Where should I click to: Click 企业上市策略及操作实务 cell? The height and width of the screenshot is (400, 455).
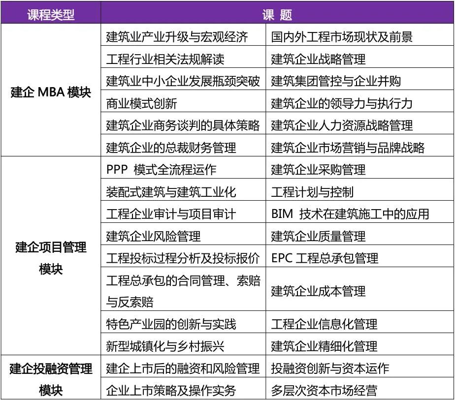click(x=183, y=388)
